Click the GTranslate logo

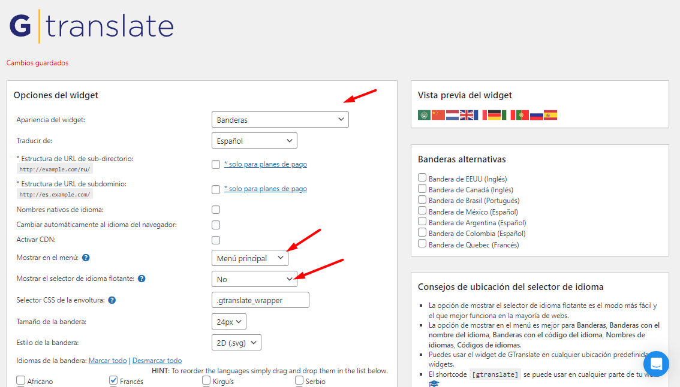coord(92,26)
